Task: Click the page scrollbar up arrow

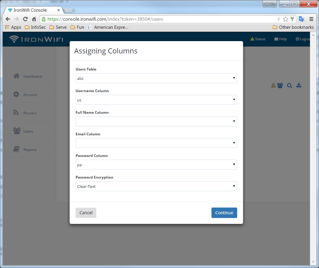Action: coord(313,35)
